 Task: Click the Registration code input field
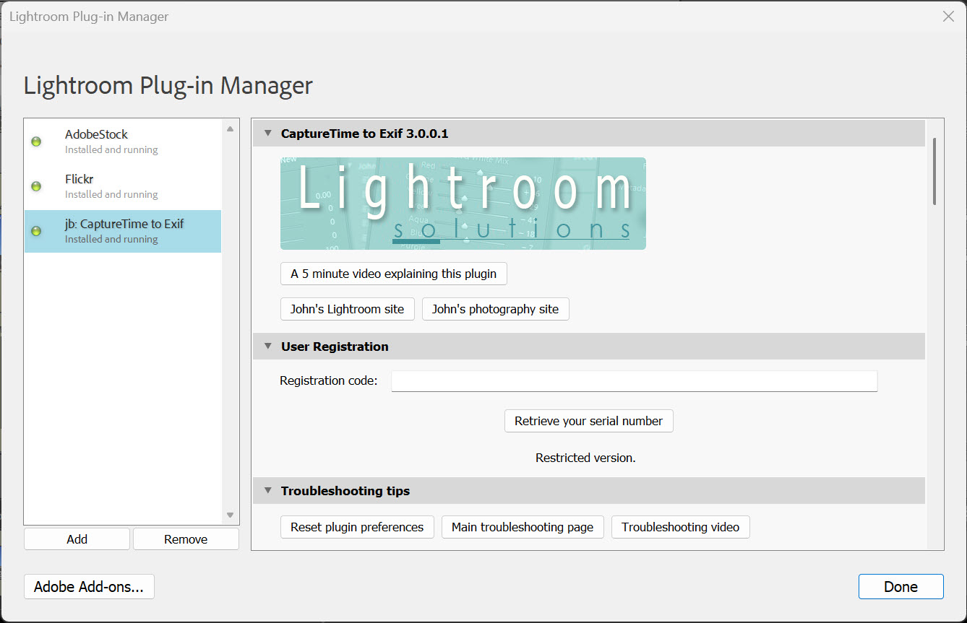click(635, 381)
